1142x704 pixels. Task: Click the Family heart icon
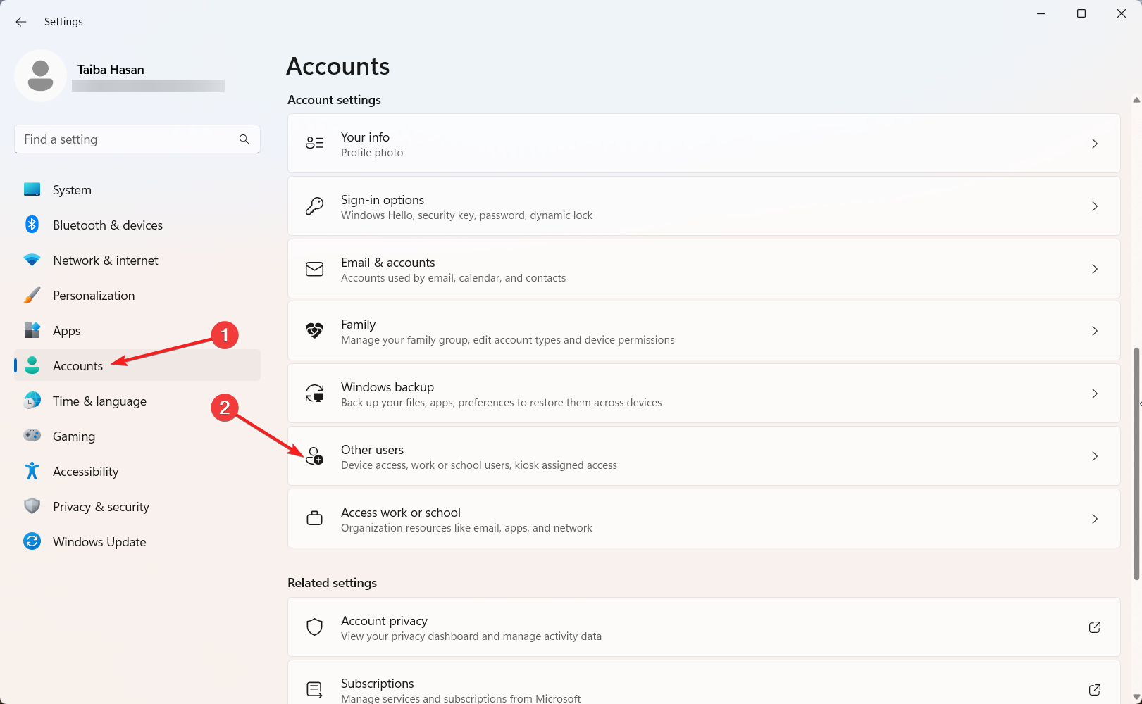click(314, 331)
